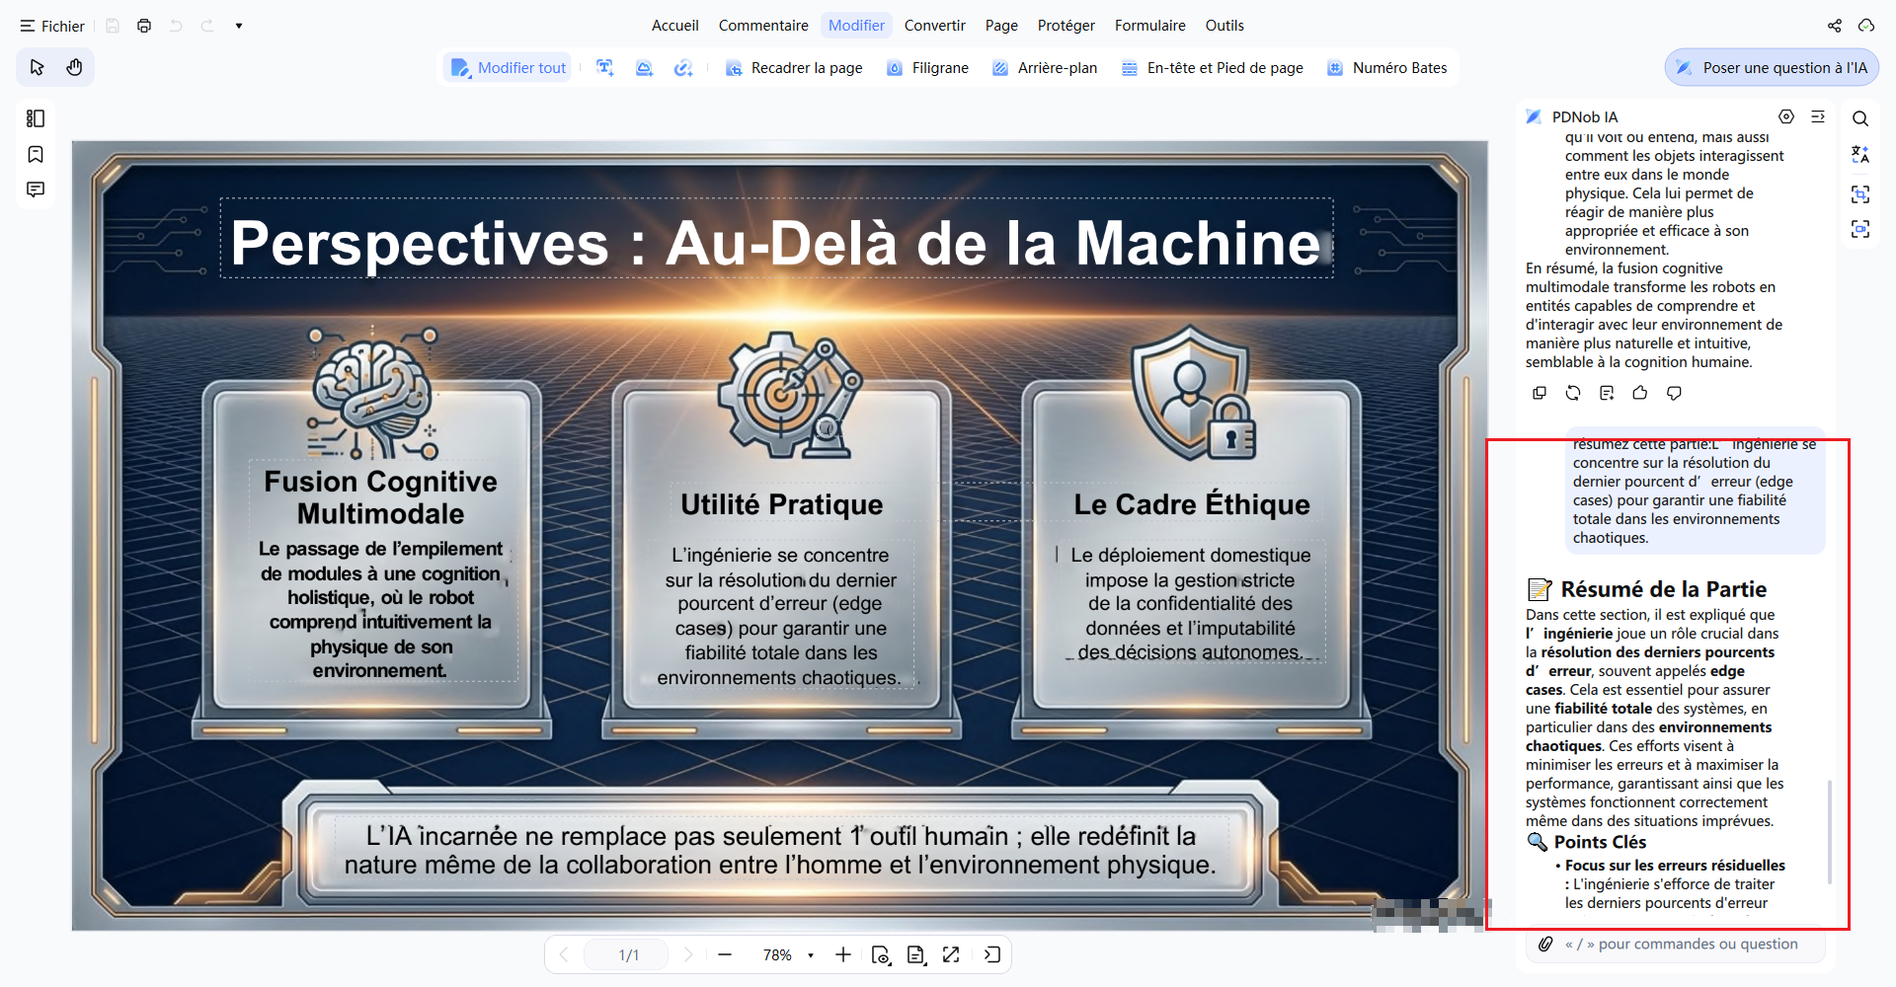This screenshot has width=1896, height=987.
Task: Switch to the Formulaire tab
Action: click(x=1149, y=26)
